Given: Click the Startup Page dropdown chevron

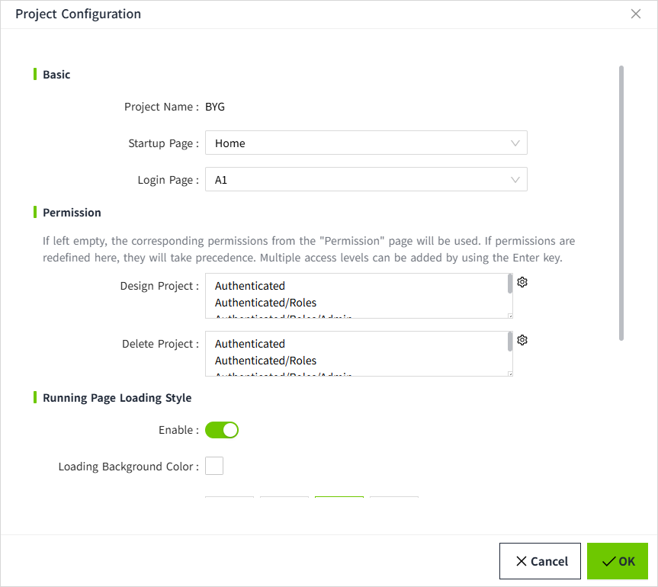Looking at the screenshot, I should pos(515,143).
